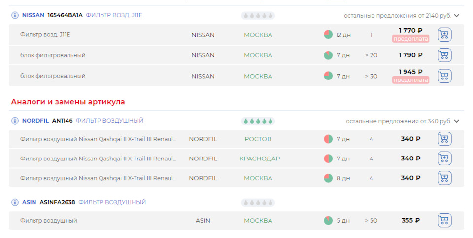The height and width of the screenshot is (238, 473).
Task: Click the РОСТОВ warehouse label
Action: (258, 139)
